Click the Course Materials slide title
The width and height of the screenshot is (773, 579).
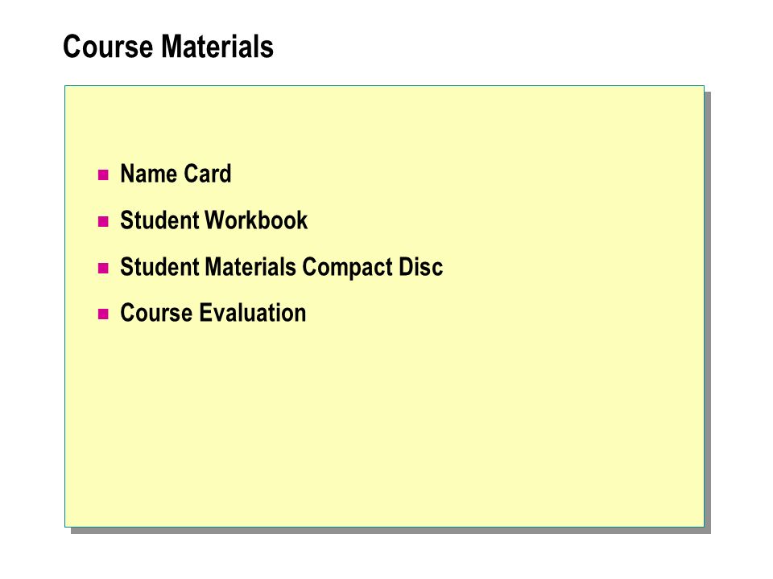pos(168,47)
